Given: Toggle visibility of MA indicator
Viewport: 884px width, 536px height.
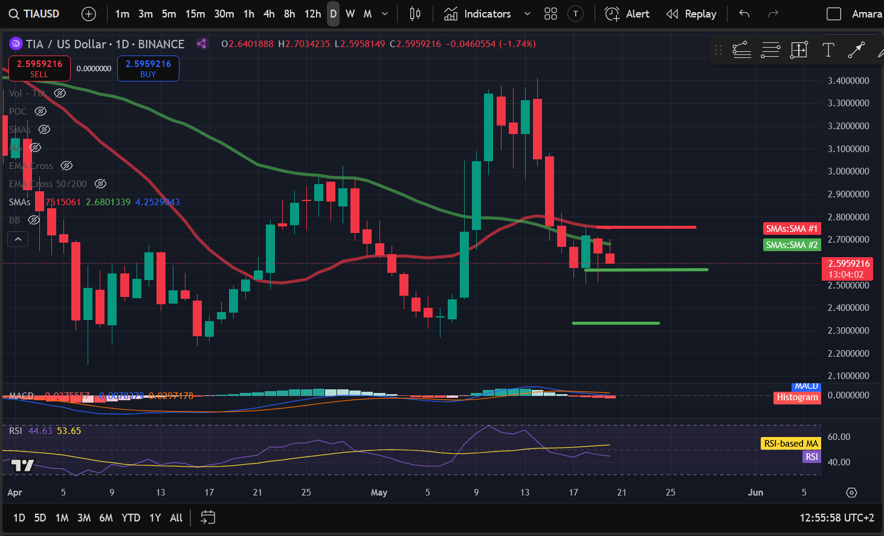Looking at the screenshot, I should [x=35, y=147].
